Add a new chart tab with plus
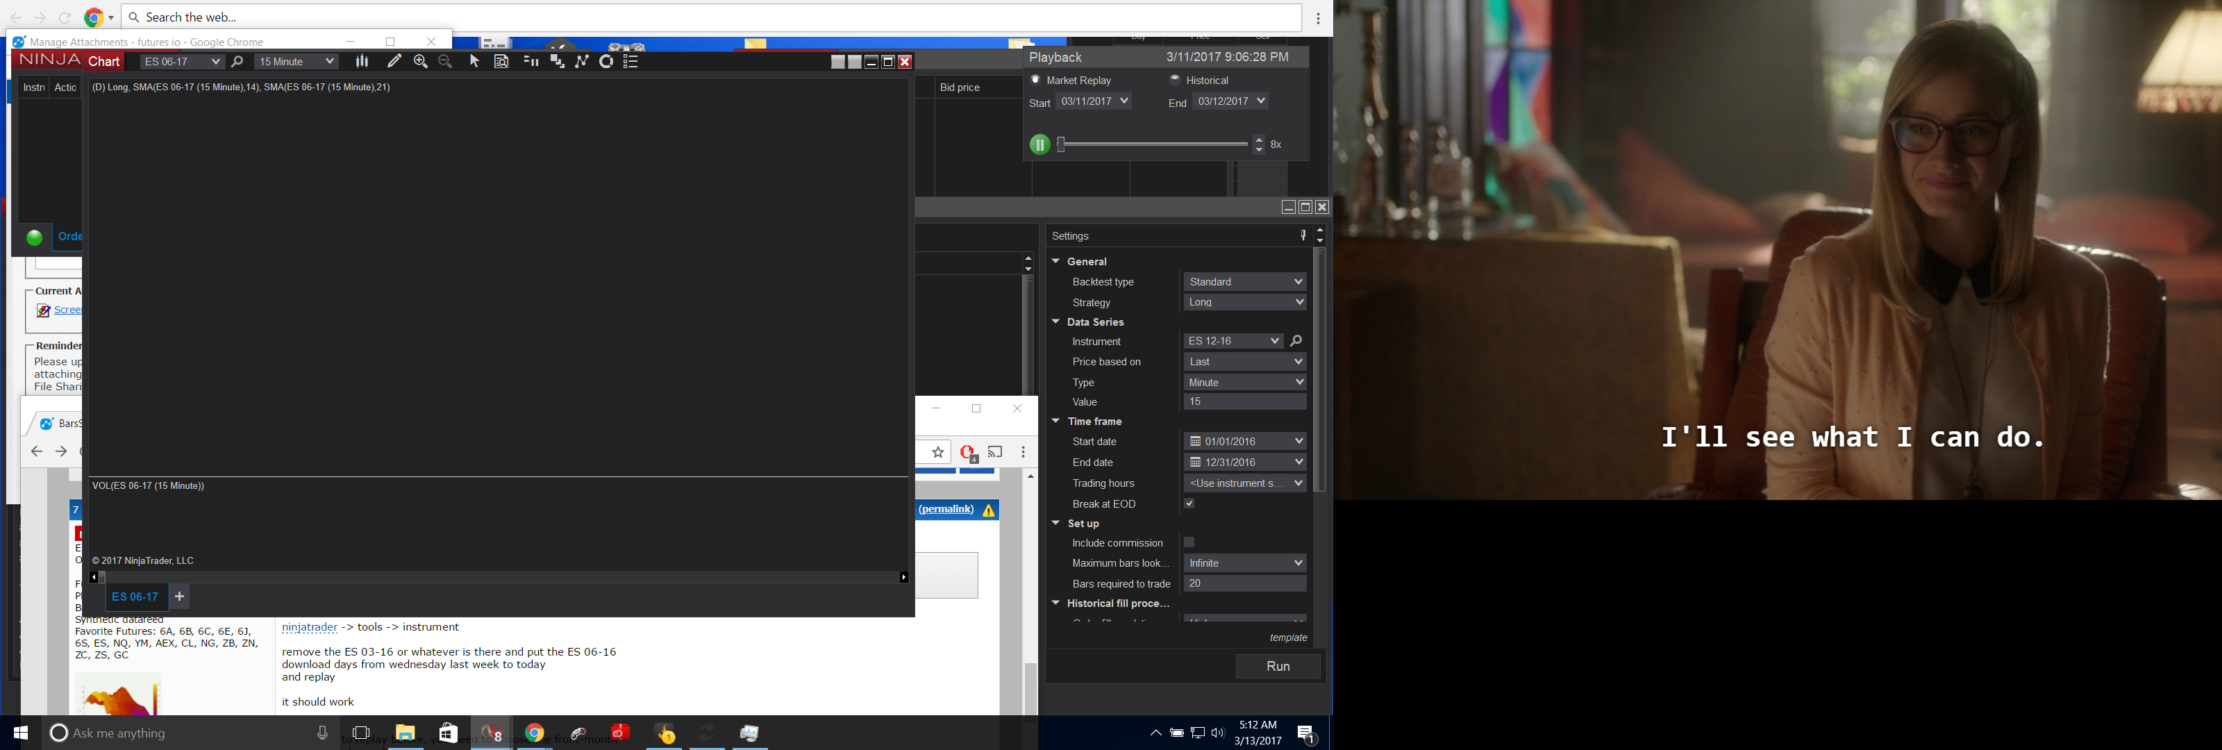The width and height of the screenshot is (2222, 750). (x=179, y=597)
